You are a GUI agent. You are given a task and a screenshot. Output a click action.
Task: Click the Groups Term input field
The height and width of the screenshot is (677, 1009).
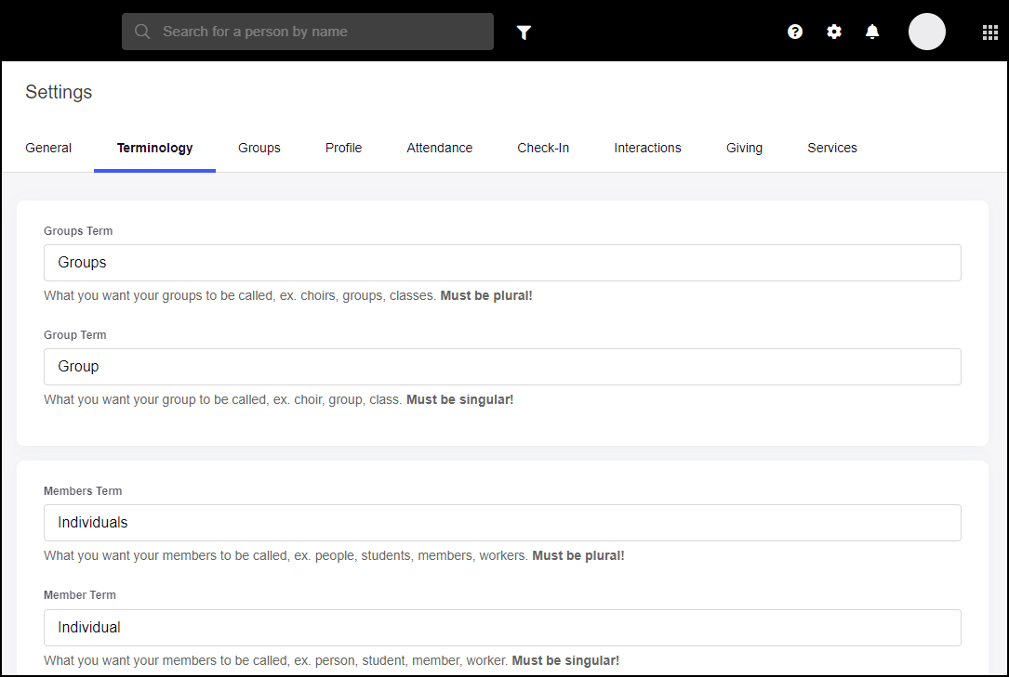pyautogui.click(x=502, y=263)
